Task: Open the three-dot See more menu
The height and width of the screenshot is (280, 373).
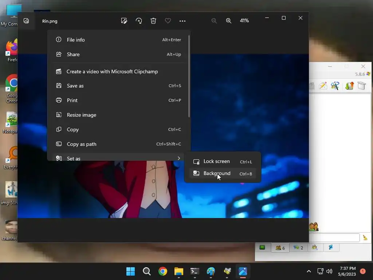Action: tap(182, 21)
